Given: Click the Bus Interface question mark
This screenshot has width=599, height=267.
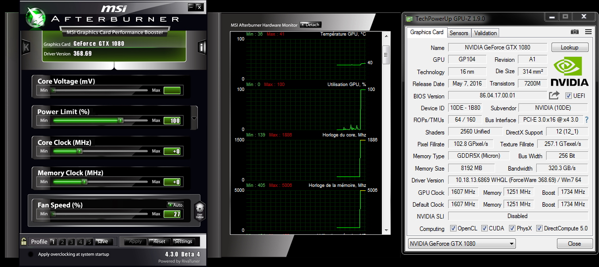Looking at the screenshot, I should [587, 120].
